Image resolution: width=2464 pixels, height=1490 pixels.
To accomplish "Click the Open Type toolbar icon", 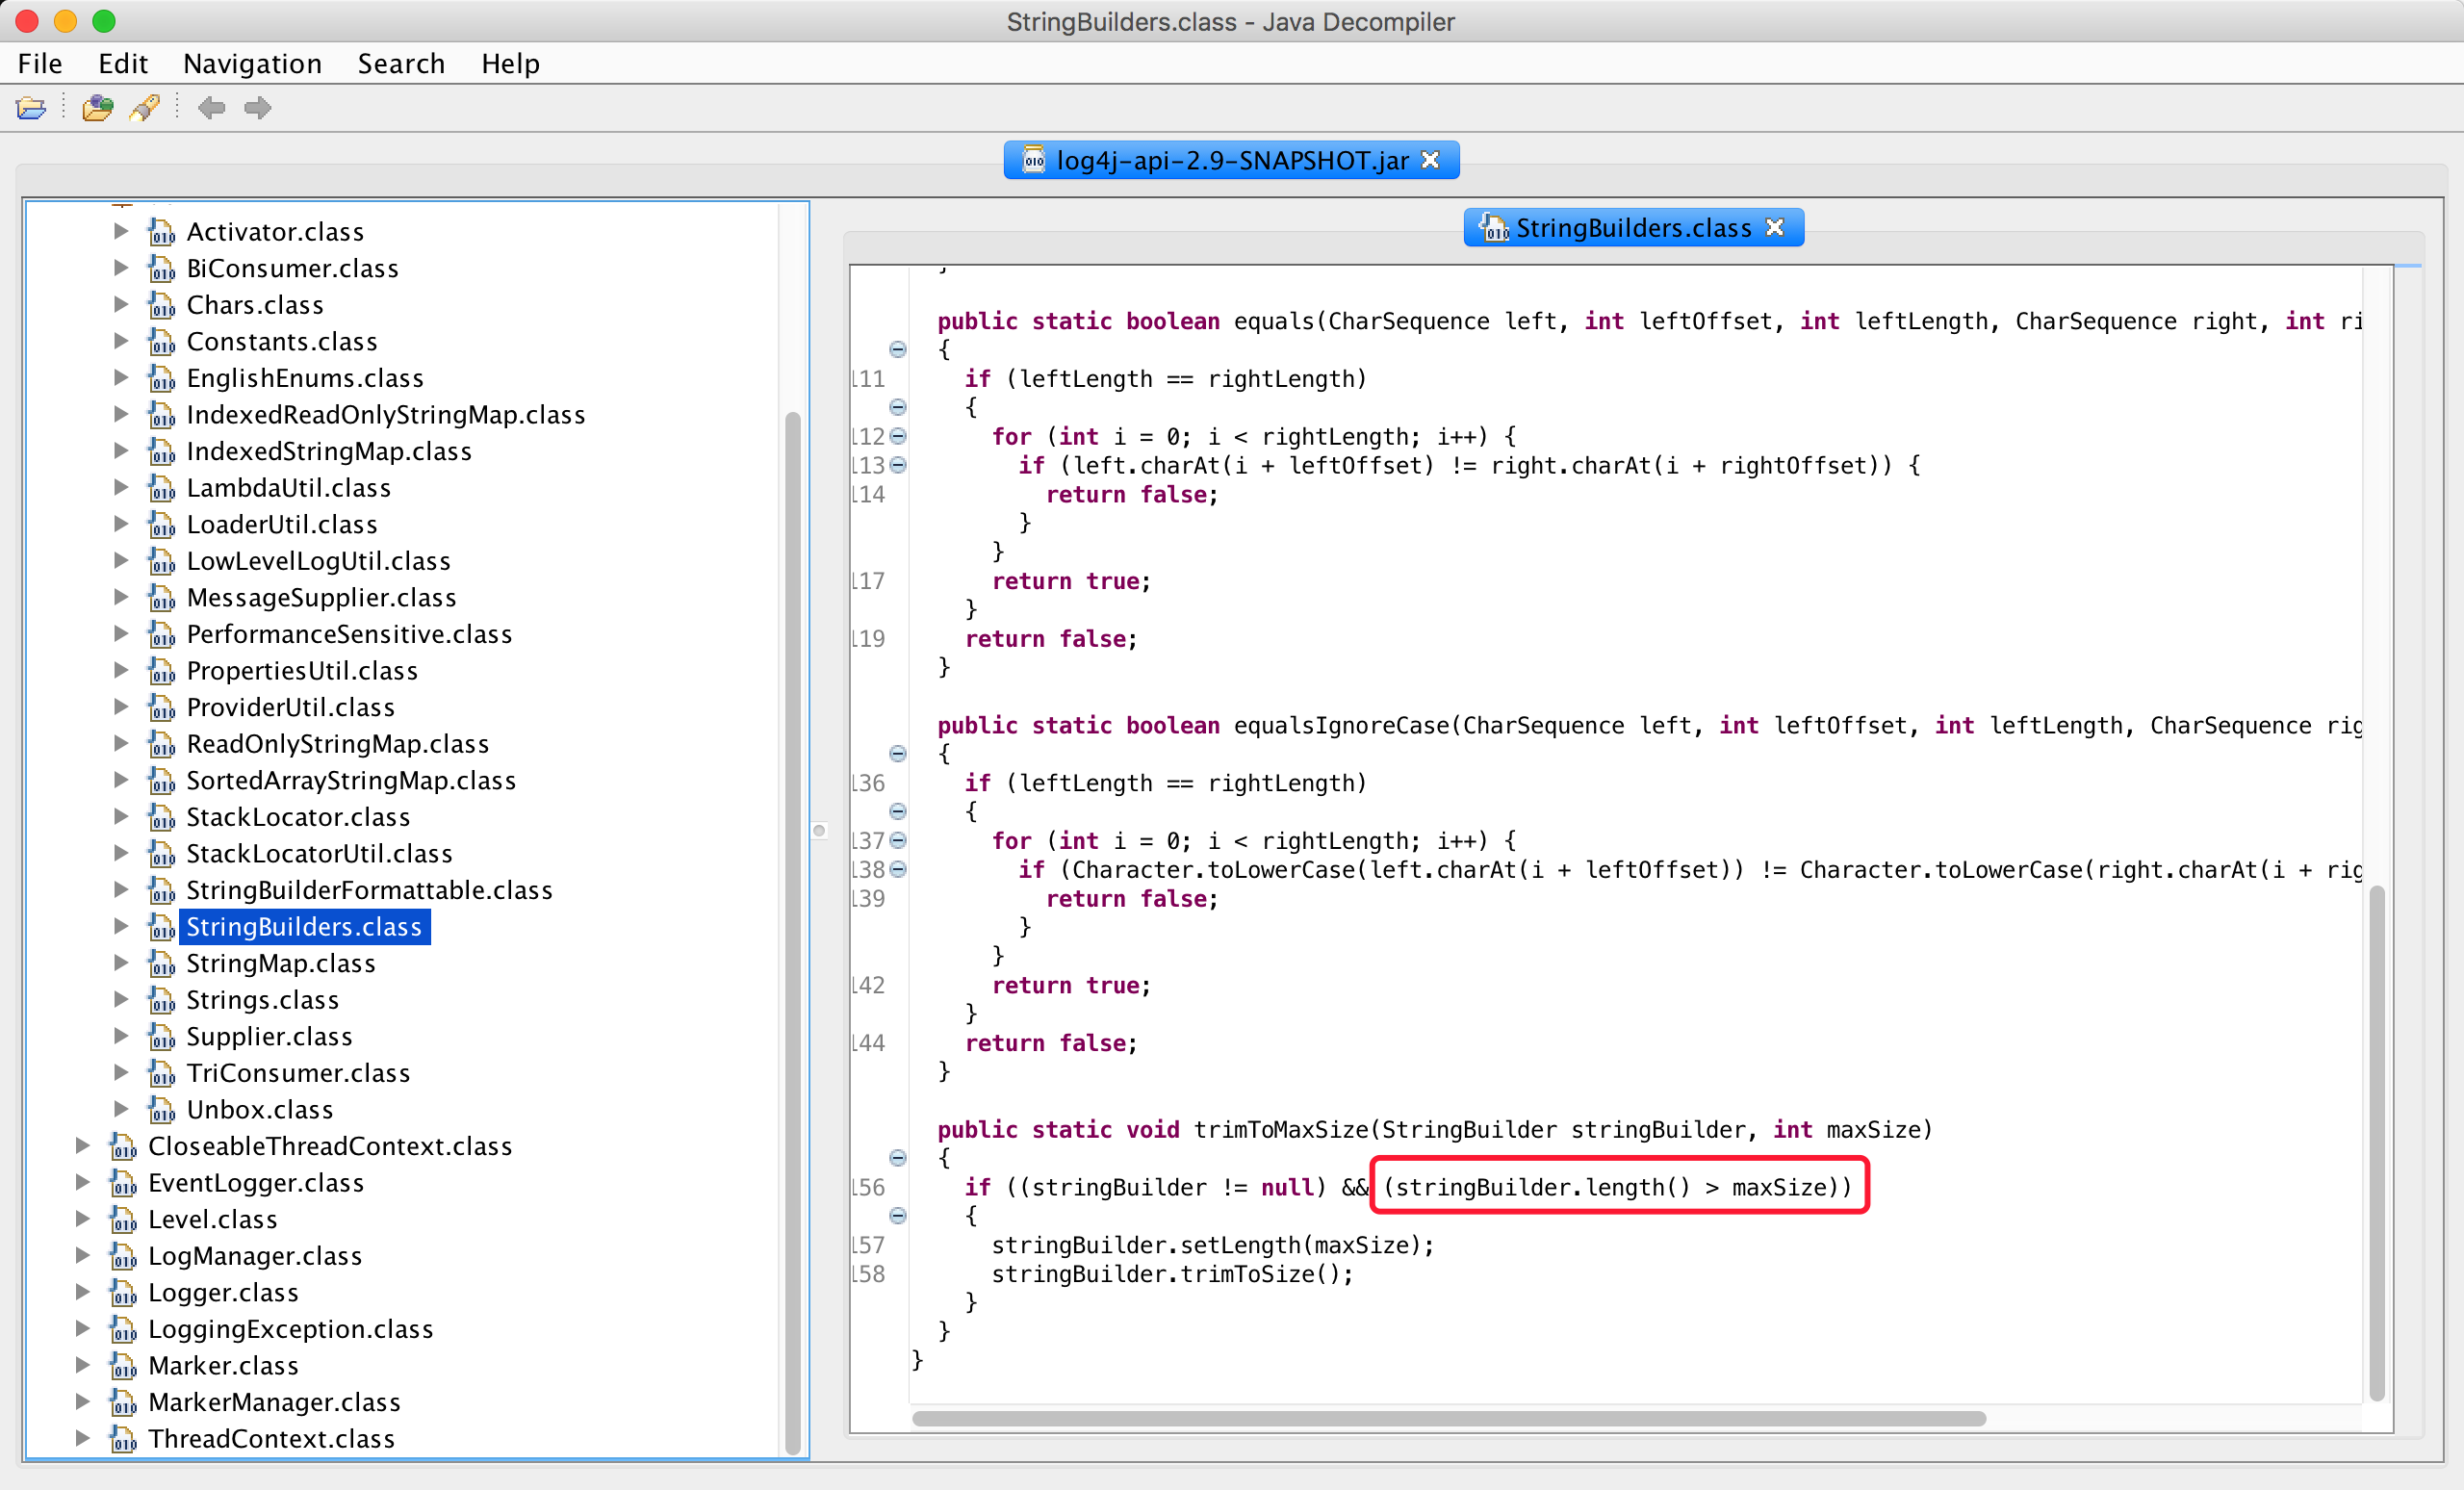I will 97,107.
